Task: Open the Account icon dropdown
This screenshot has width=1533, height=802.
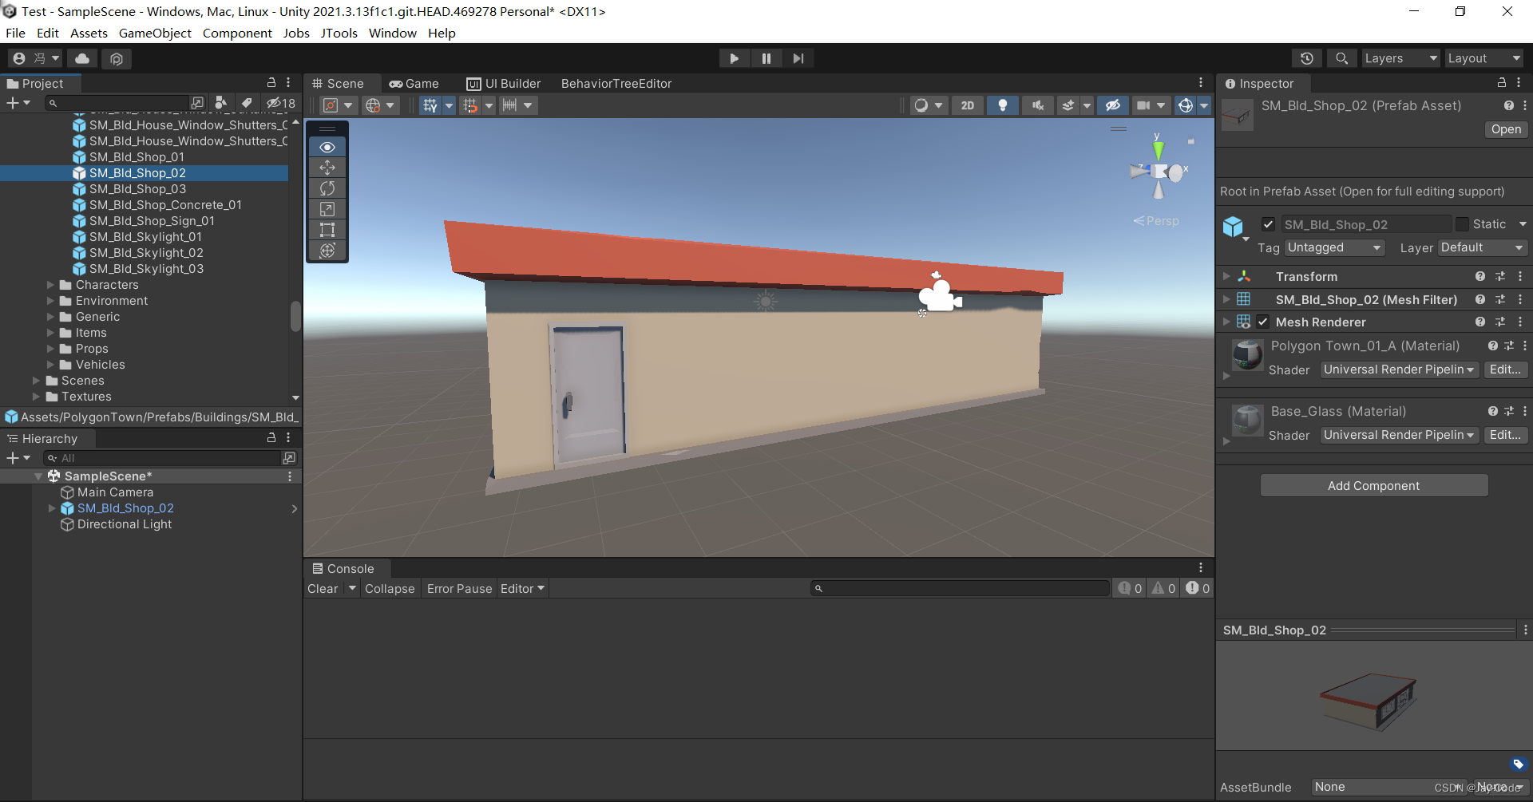Action: pos(36,58)
